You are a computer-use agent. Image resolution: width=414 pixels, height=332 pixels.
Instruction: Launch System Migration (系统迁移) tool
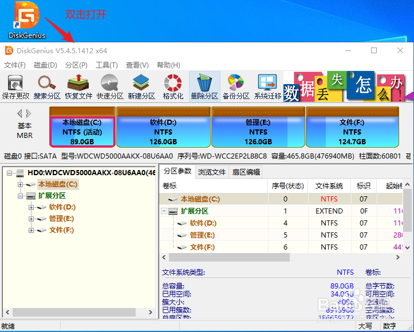(267, 86)
